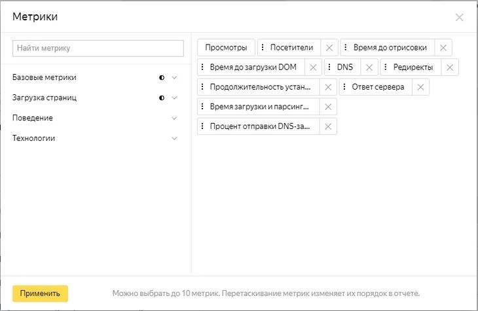Click drag handle of DNS chip
Screen dimensions: 478x311
tap(329, 67)
